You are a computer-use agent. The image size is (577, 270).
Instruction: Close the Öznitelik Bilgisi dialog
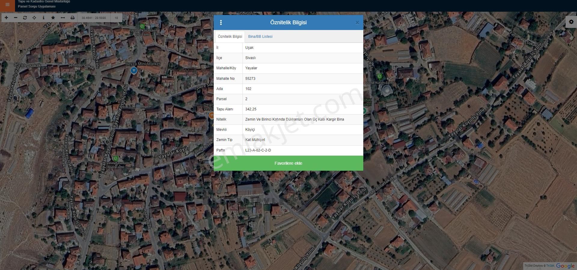coord(357,22)
